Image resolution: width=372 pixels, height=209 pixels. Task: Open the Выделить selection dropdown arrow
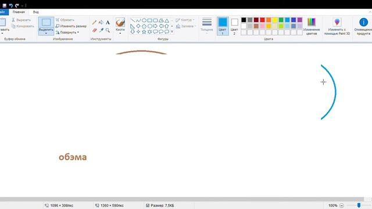46,34
